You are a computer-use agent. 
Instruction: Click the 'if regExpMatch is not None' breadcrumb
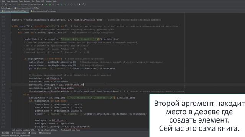[70, 130]
